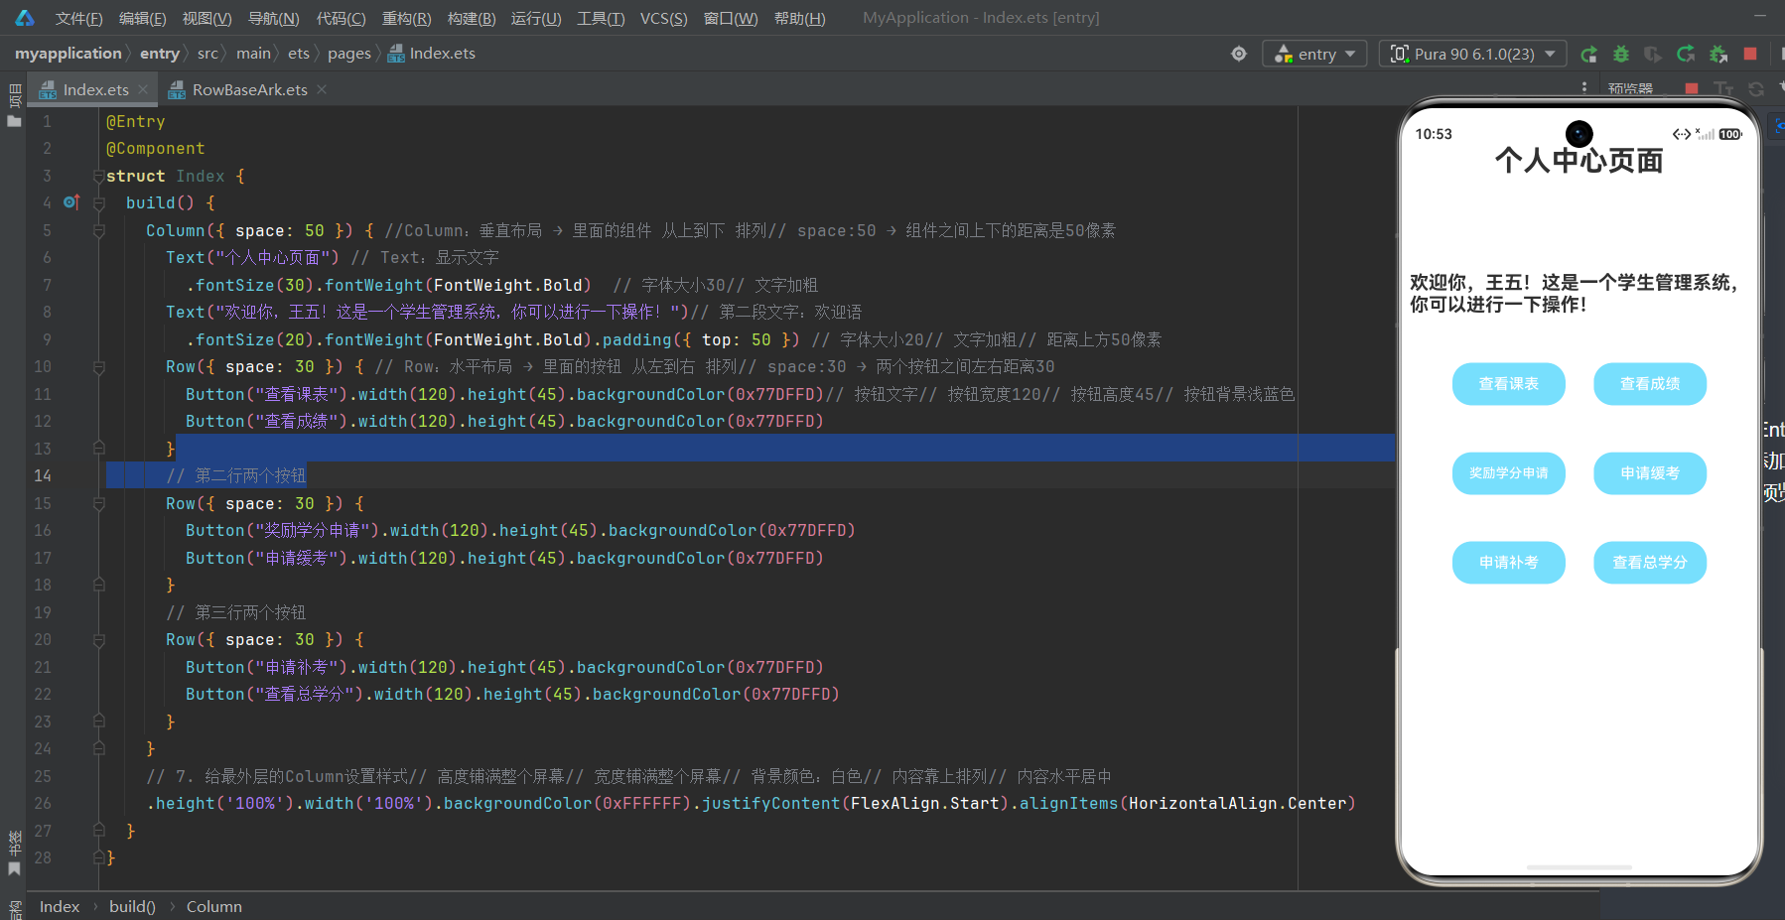Click the previewer font size Tt icon
Viewport: 1785px width, 920px height.
pyautogui.click(x=1723, y=88)
